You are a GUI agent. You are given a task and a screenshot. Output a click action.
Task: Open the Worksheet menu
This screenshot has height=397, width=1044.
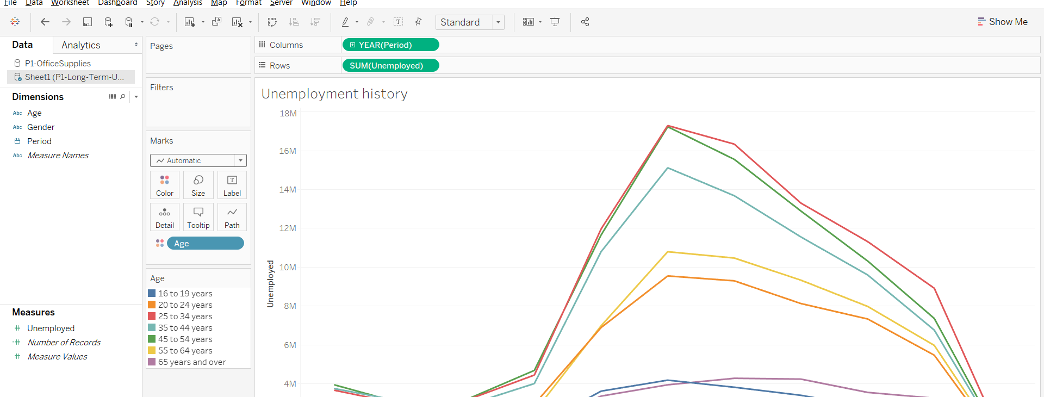(70, 3)
